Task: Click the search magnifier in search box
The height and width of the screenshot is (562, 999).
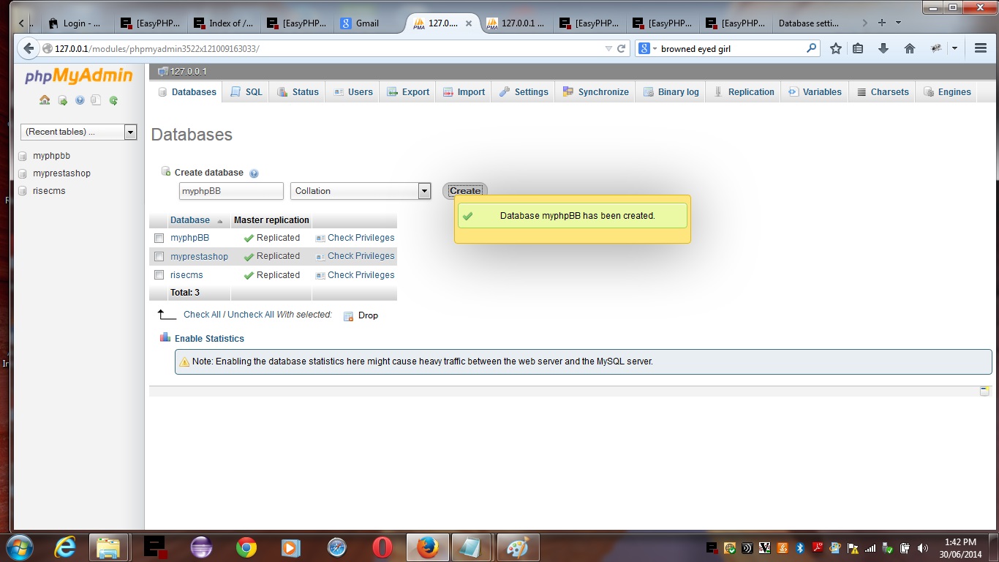Action: (811, 48)
